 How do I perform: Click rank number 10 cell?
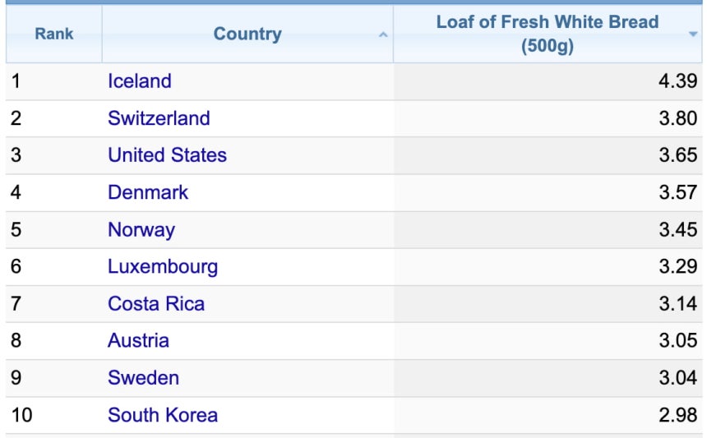[54, 415]
